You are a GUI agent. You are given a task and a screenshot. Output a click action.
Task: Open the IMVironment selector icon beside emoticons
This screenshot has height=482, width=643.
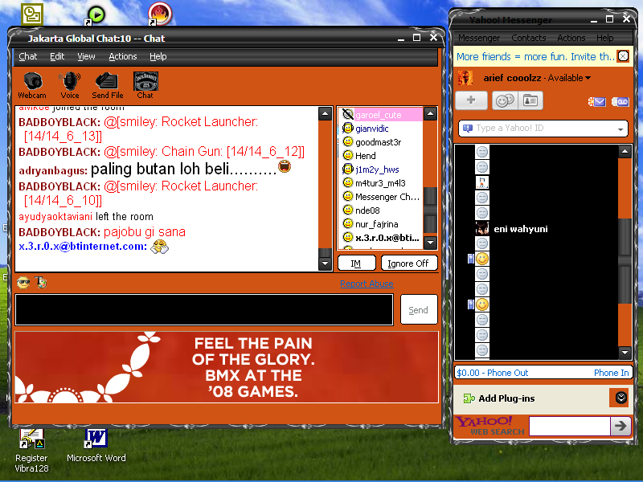click(x=41, y=283)
